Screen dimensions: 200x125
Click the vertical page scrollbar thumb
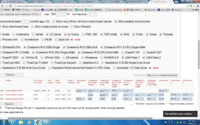tap(199, 54)
